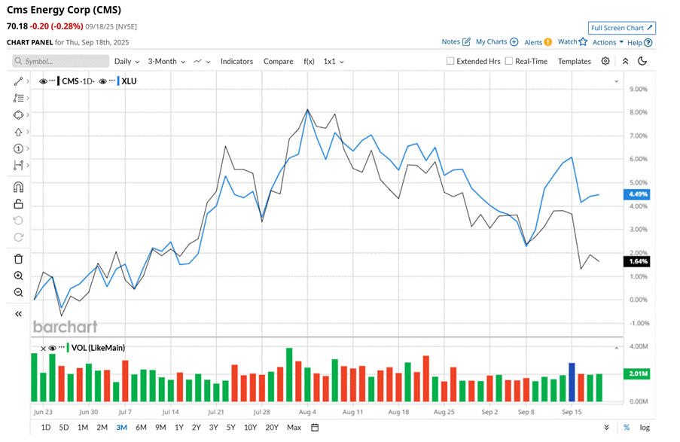Redo last chart action
The width and height of the screenshot is (680, 442).
tap(18, 237)
